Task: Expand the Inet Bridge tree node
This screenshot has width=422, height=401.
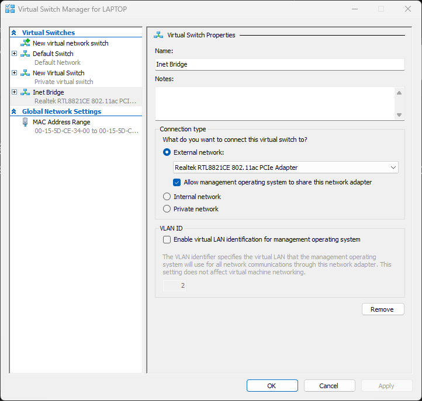Action: (x=15, y=92)
